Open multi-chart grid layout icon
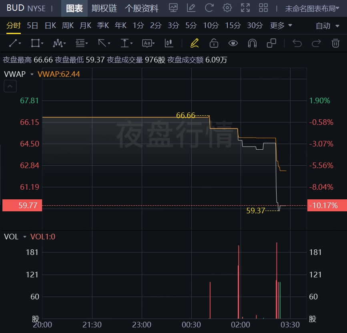This screenshot has width=347, height=333. coord(263,8)
